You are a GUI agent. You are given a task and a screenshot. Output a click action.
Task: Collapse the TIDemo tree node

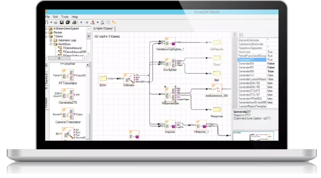(46, 36)
